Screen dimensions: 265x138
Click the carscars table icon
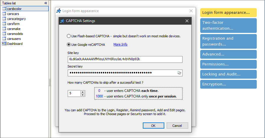(x=4, y=14)
